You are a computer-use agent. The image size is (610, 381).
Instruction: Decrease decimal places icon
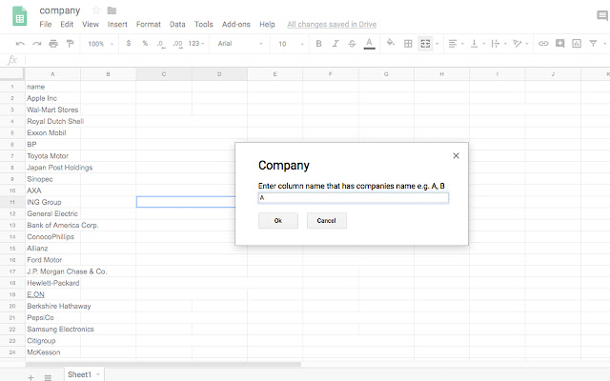(161, 44)
